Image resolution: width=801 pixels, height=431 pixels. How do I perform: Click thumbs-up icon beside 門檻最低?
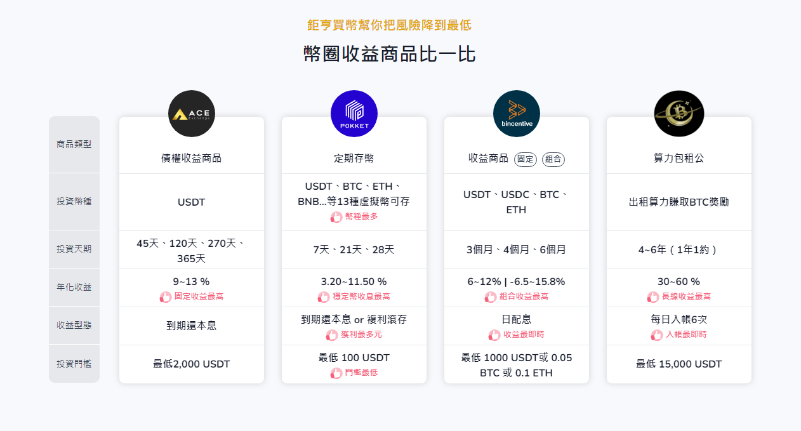tap(336, 373)
